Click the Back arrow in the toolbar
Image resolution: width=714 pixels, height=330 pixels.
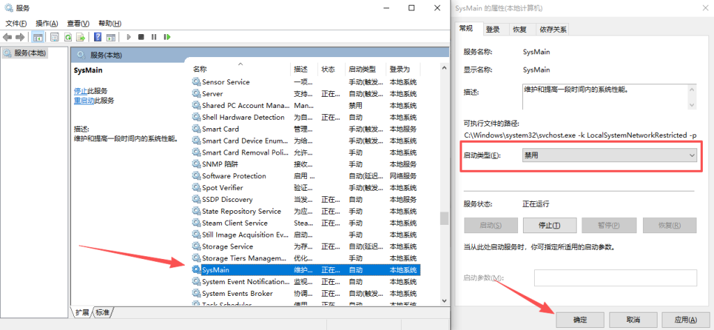point(8,37)
